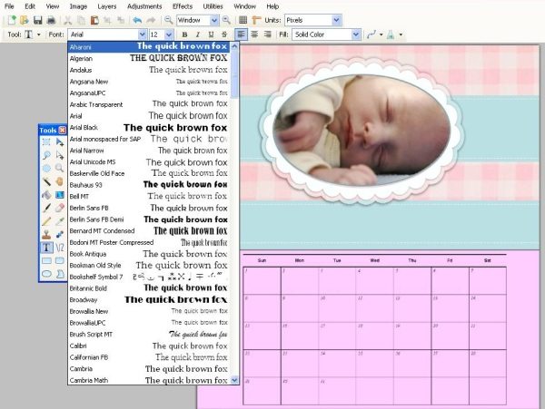Pick the Eraser tool in Tools panel
The image size is (545, 409).
pyautogui.click(x=59, y=208)
